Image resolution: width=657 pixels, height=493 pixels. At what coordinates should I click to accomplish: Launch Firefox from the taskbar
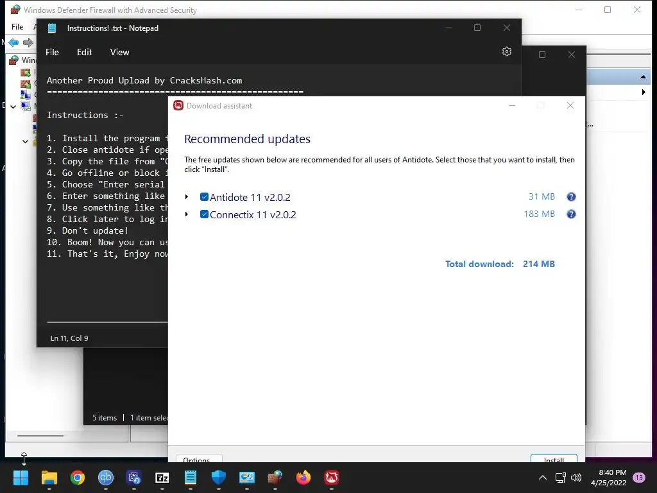tap(303, 478)
